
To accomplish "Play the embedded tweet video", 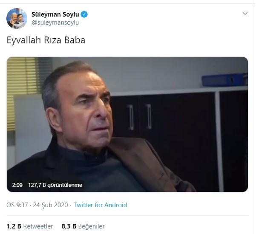I will (127, 124).
